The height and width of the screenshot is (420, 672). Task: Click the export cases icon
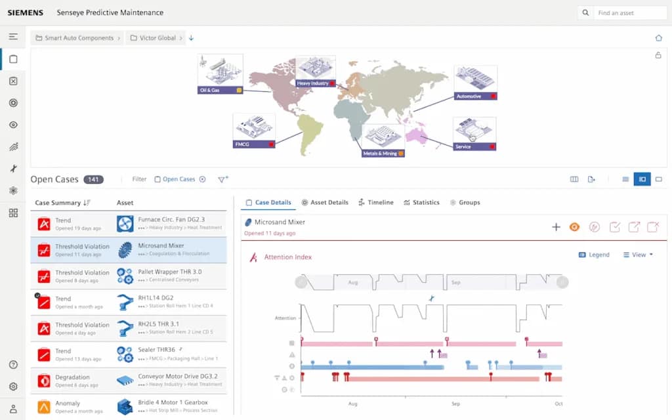[x=591, y=179]
